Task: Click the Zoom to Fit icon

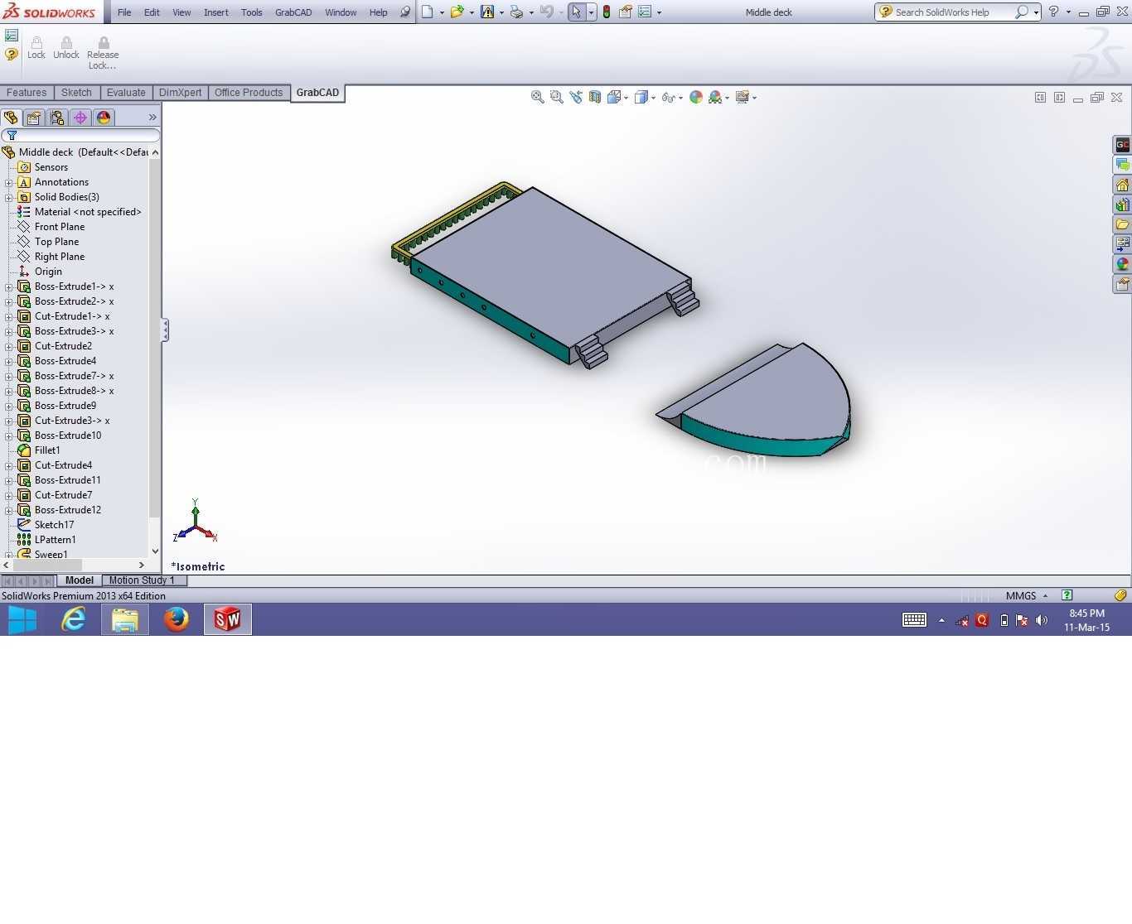Action: tap(538, 97)
